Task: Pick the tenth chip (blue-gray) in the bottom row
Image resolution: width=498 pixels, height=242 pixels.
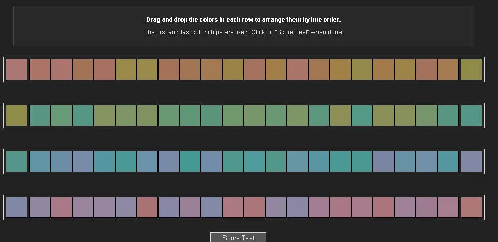Action: 212,207
